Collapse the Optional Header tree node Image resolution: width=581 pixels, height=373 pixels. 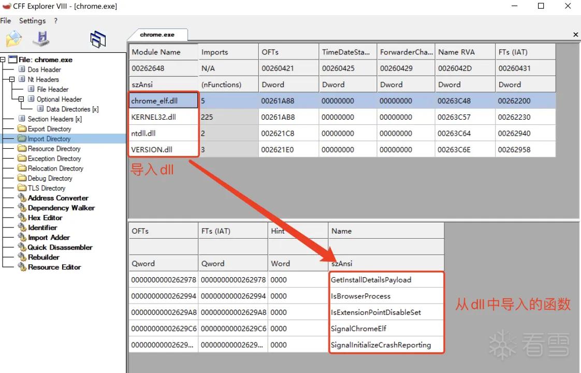pos(21,99)
